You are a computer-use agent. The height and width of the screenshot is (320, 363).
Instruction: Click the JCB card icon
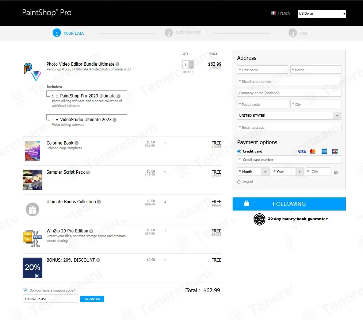[335, 151]
